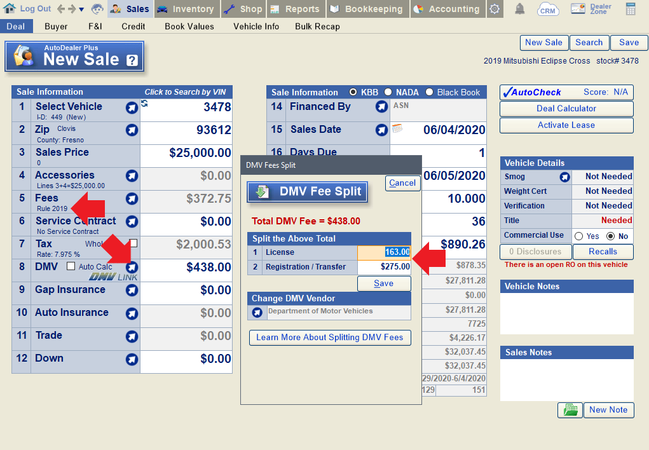The height and width of the screenshot is (450, 649).
Task: Click arrow icon for Down row
Action: (x=132, y=359)
